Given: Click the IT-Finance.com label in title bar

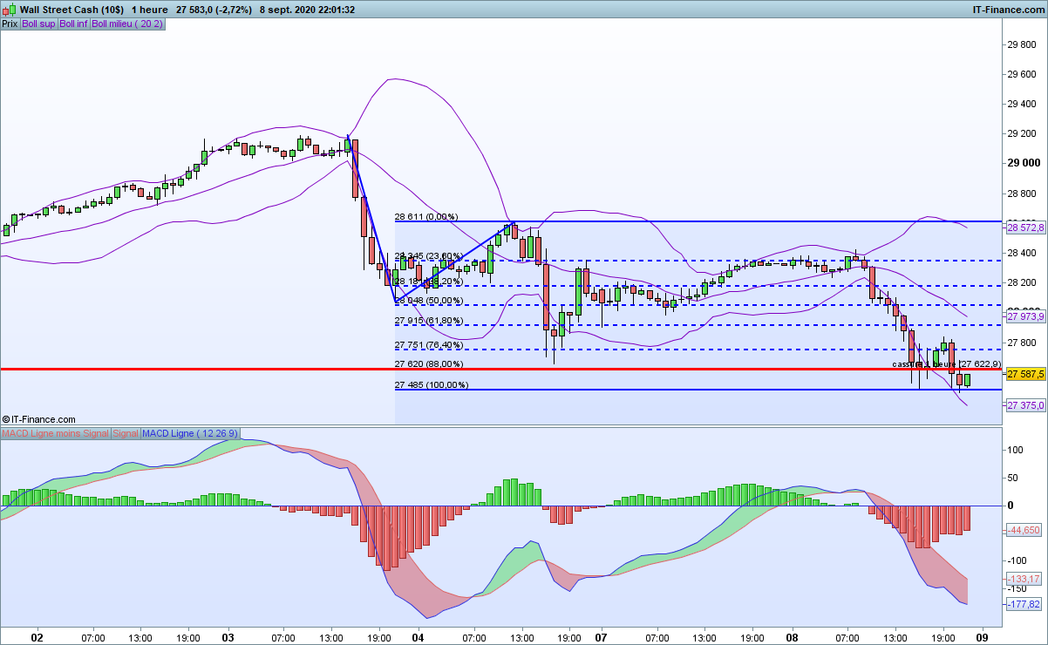Looking at the screenshot, I should [x=1009, y=9].
